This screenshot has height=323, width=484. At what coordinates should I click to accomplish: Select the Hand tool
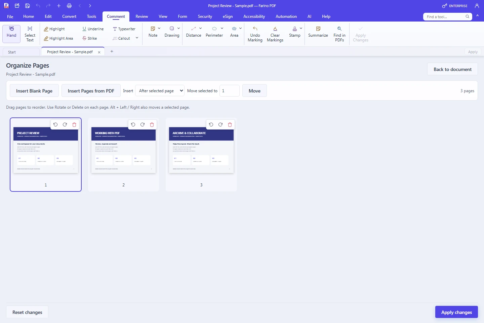(x=11, y=34)
